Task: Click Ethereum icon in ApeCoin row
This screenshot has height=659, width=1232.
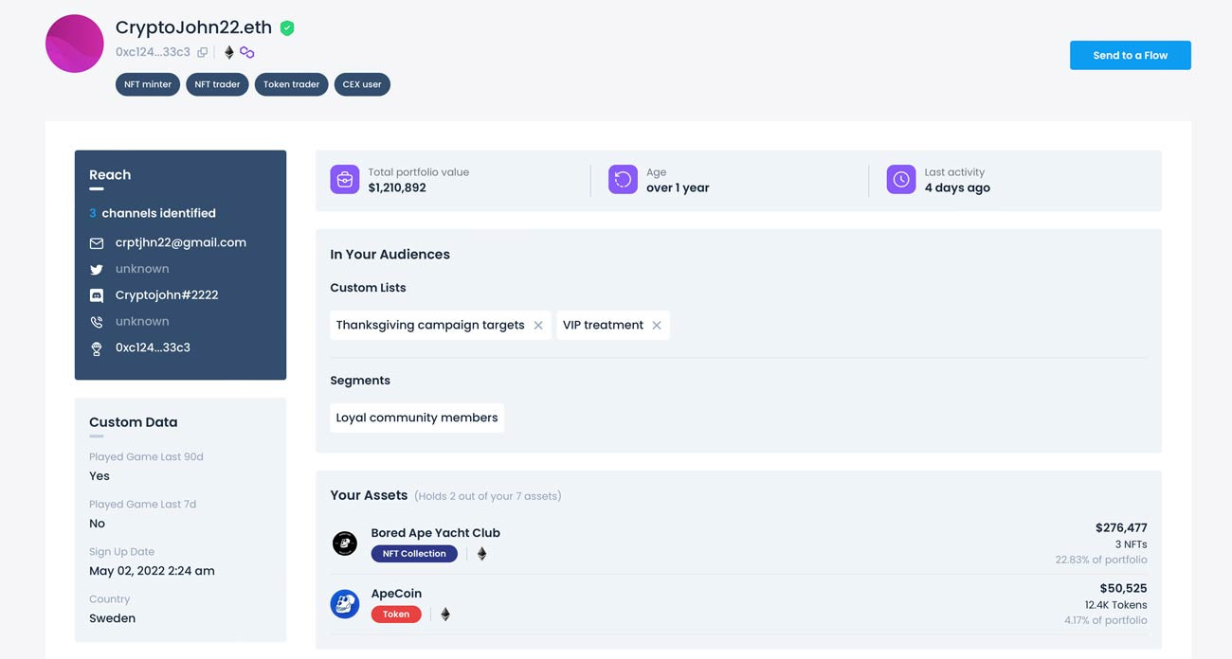Action: point(445,614)
